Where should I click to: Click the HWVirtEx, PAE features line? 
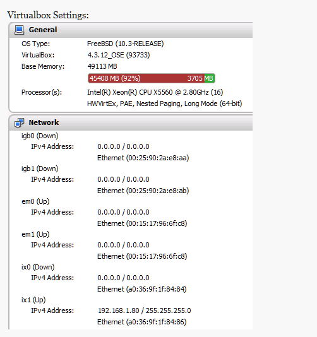[165, 103]
